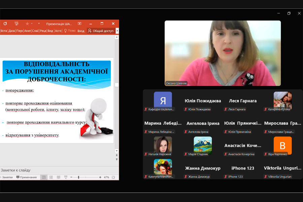The height and width of the screenshot is (202, 303).
Task: Open the Вид ribbon tab
Action: (50, 31)
